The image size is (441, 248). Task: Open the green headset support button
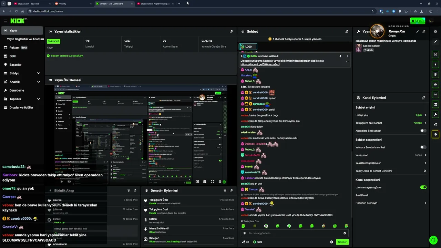[433, 240]
